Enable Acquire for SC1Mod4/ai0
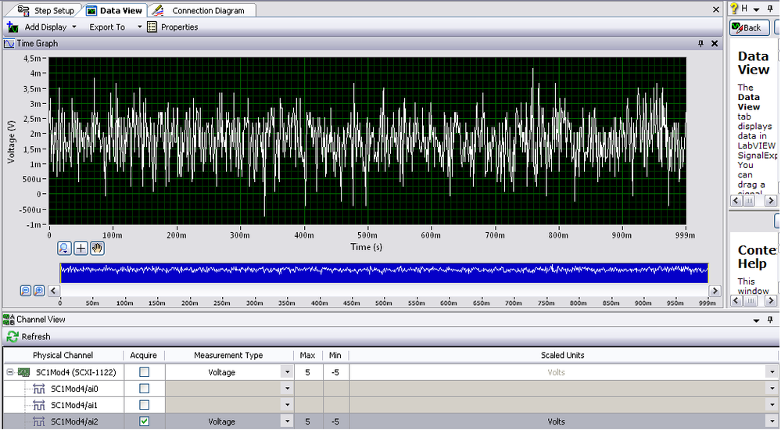 [144, 389]
